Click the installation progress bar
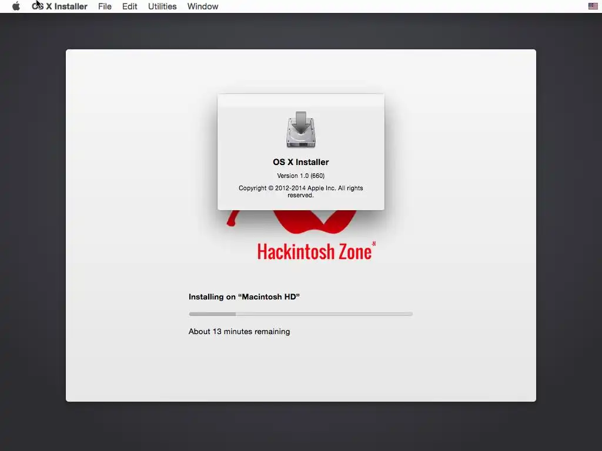Screen dimensions: 602x451 (x=300, y=314)
